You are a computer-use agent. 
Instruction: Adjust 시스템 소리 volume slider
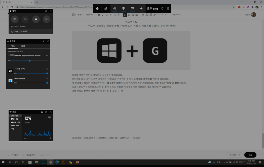pos(33,73)
